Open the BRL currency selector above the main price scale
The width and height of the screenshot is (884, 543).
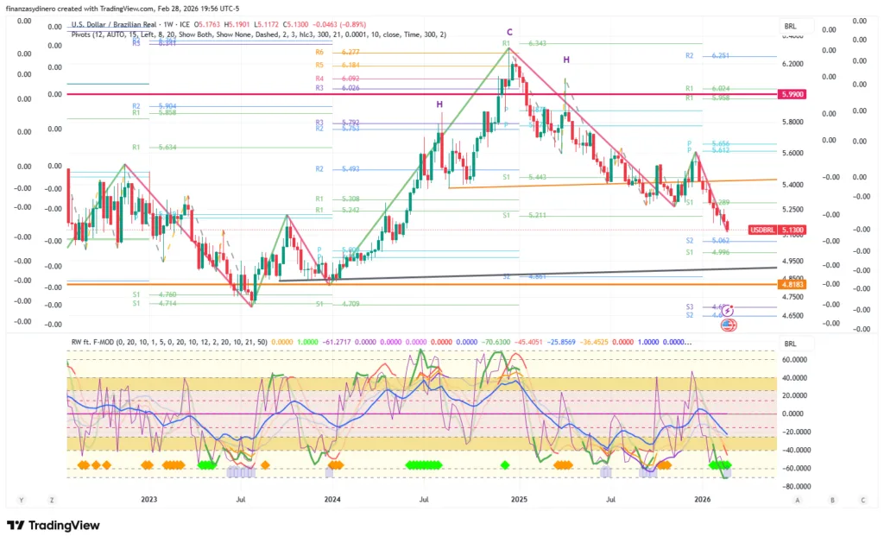[791, 27]
